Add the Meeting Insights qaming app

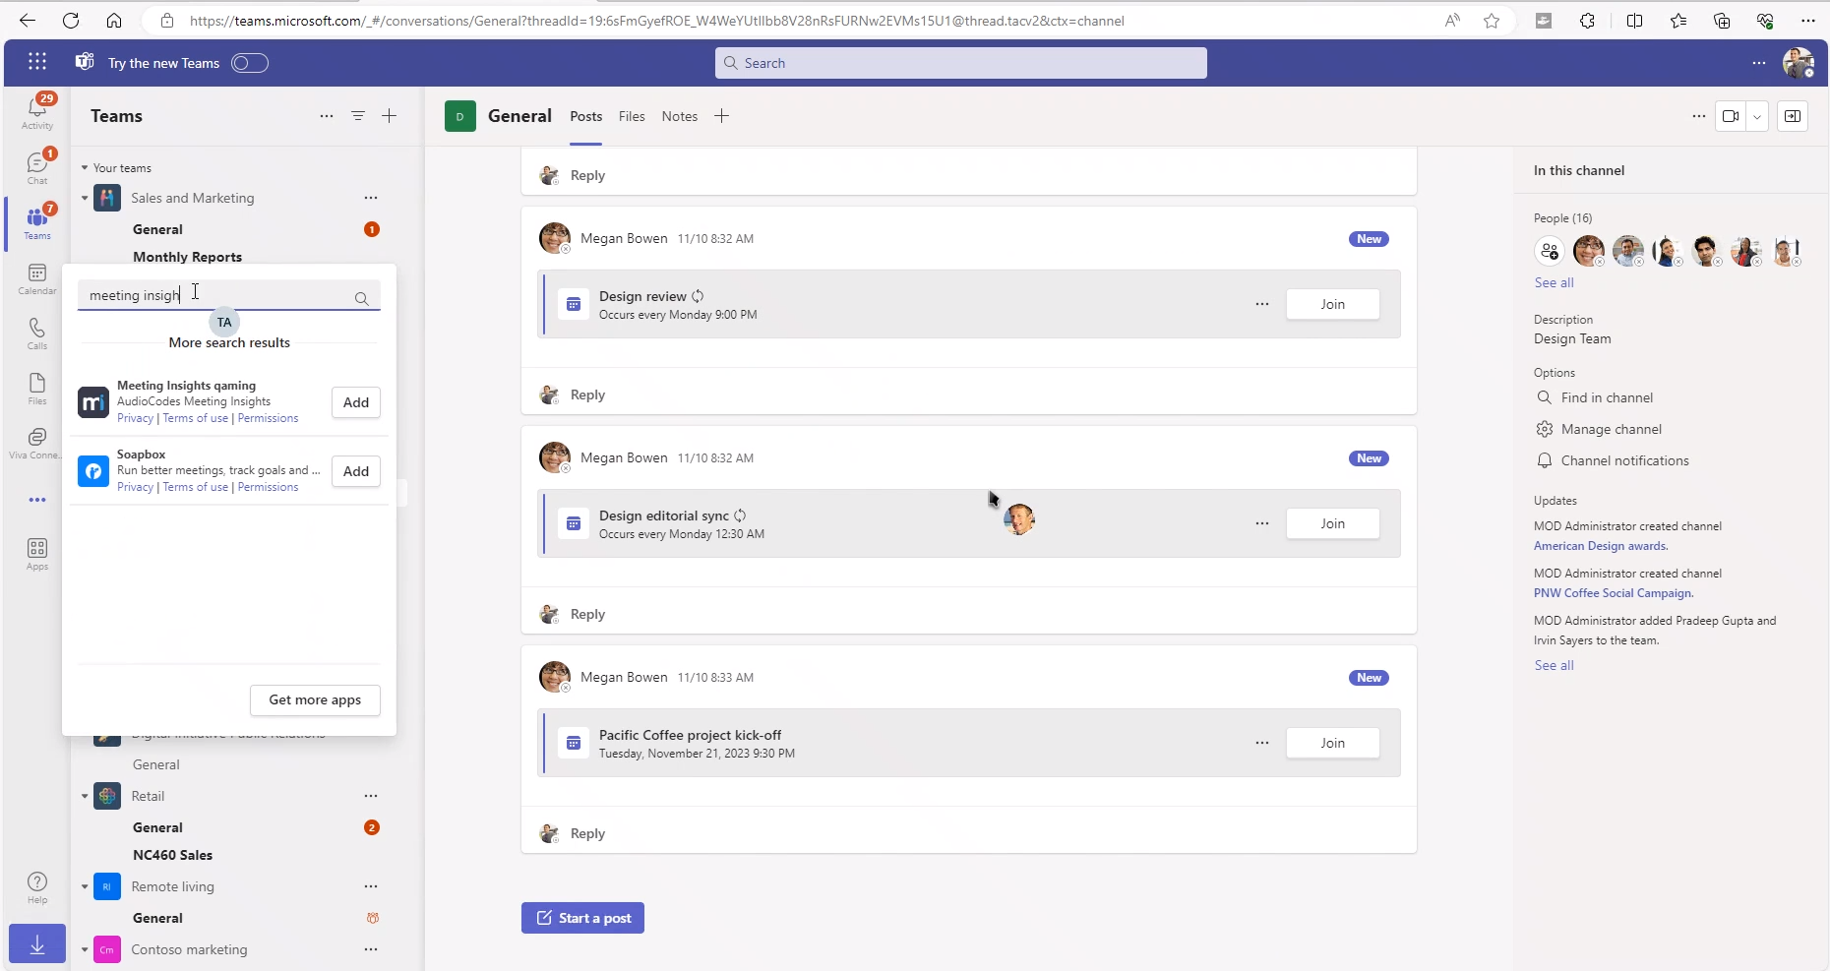pos(355,402)
